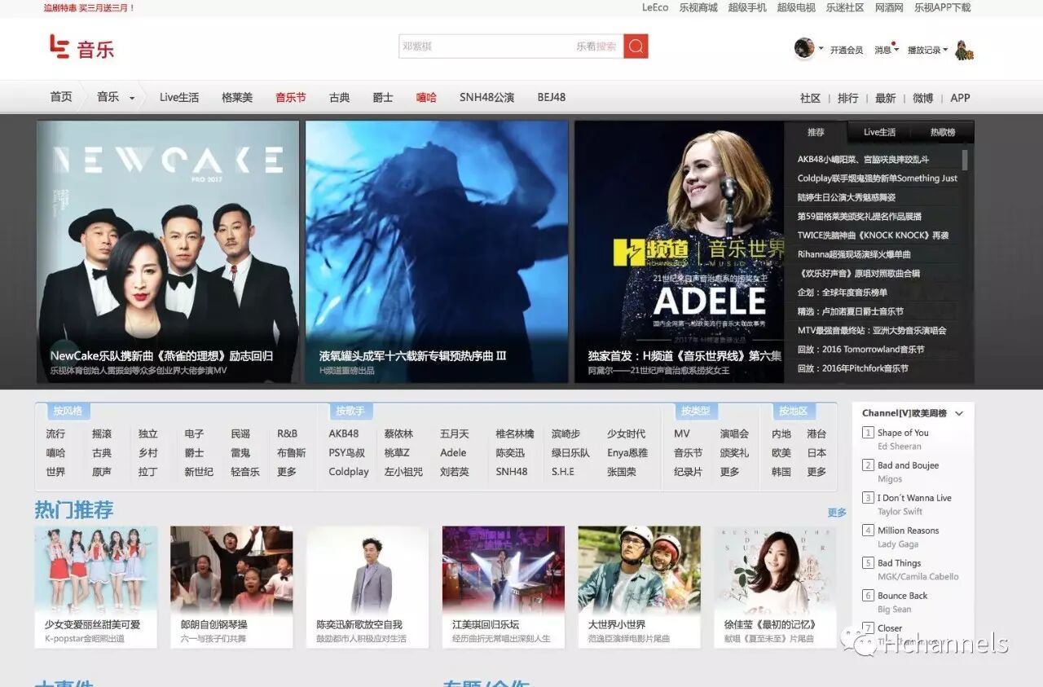Screen dimensions: 1043x687
Task: Select MV type filter
Action: click(x=682, y=434)
